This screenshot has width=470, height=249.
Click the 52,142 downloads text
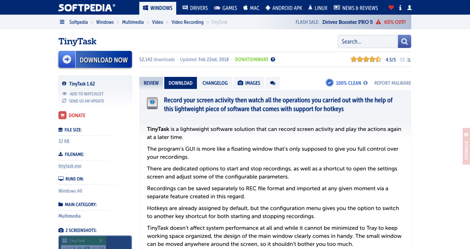tap(157, 60)
